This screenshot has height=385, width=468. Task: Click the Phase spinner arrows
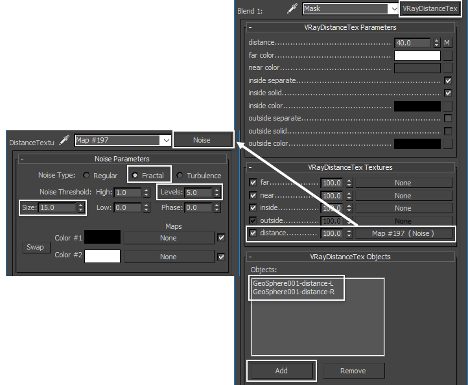pyautogui.click(x=217, y=207)
